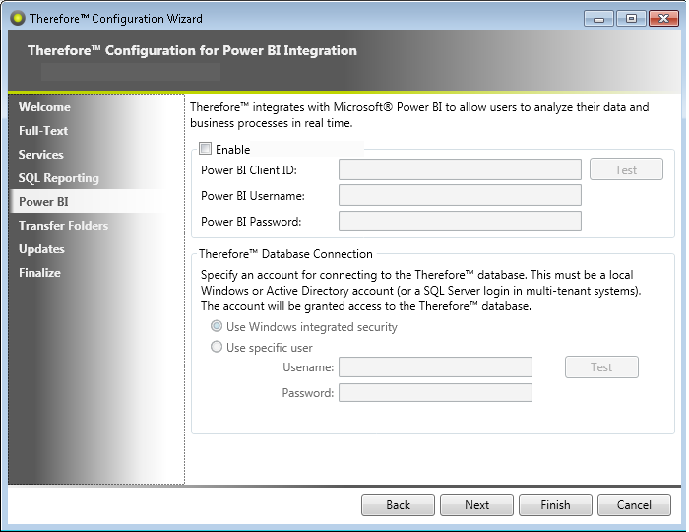Screen dimensions: 689x532
Task: Click the Finish button
Action: click(x=555, y=504)
